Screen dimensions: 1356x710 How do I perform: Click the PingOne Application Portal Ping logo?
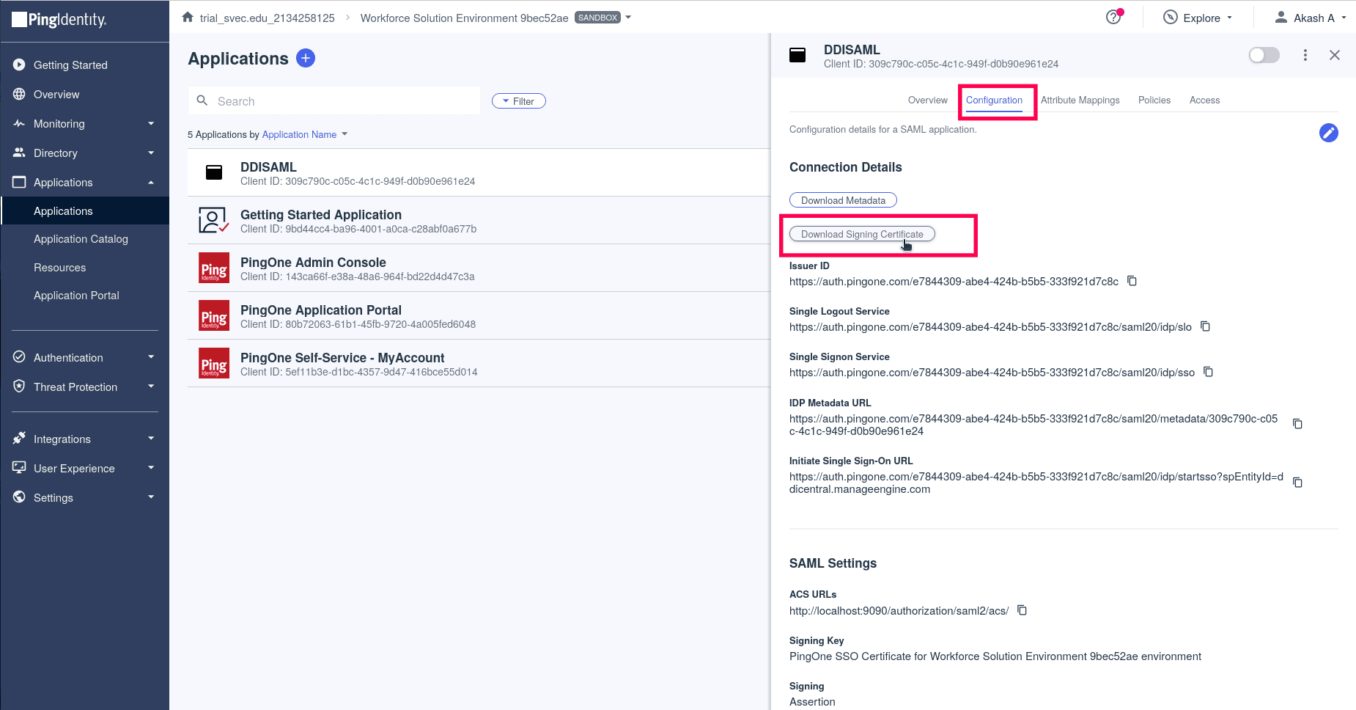pos(214,315)
